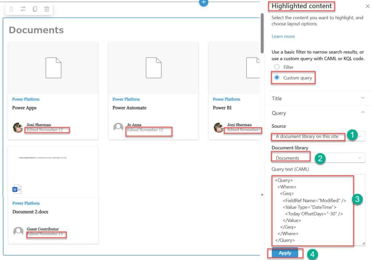Click the page vertical scrollbar thumb
The height and width of the screenshot is (260, 372).
pyautogui.click(x=262, y=33)
